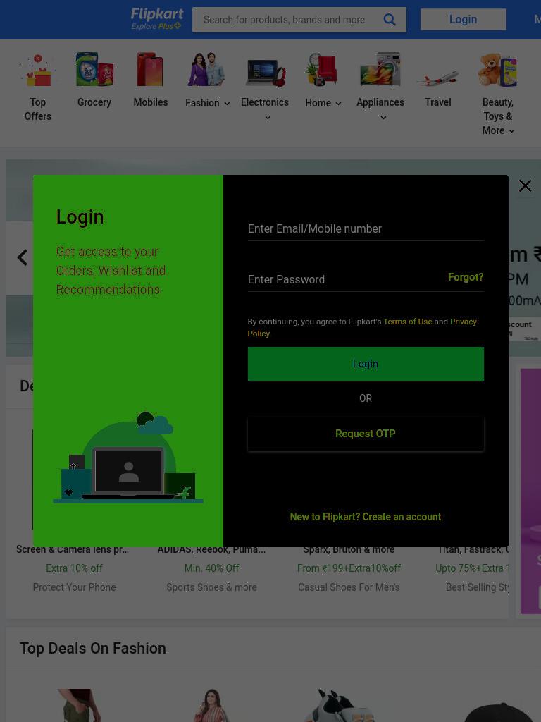Click the Forgot? password link
This screenshot has width=541, height=722.
(x=466, y=277)
